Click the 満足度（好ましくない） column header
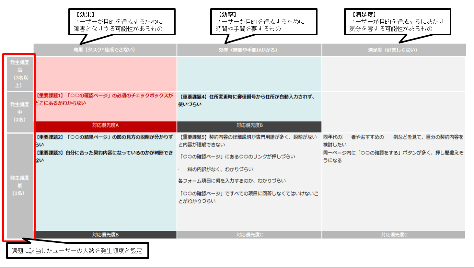 tap(393, 50)
